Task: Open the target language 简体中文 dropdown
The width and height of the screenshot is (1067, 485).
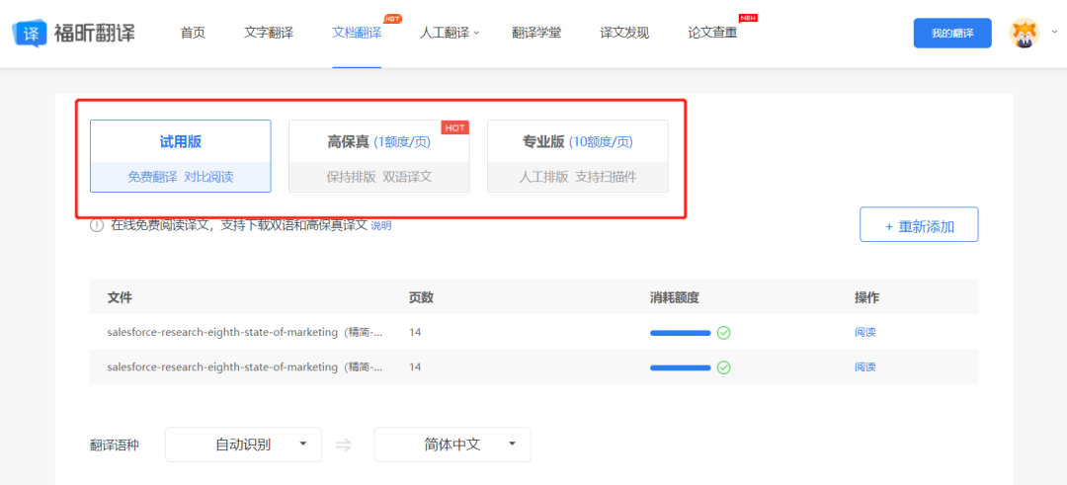Action: click(x=452, y=445)
